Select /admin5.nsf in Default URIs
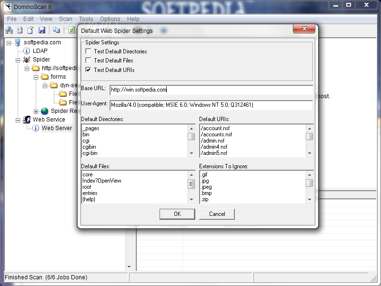This screenshot has width=381, height=286. (x=214, y=153)
